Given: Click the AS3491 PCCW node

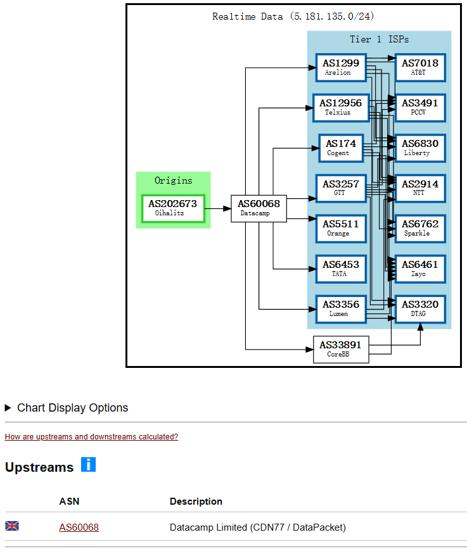Looking at the screenshot, I should click(x=420, y=108).
